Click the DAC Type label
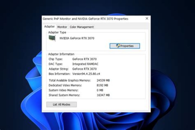 (x=56, y=64)
